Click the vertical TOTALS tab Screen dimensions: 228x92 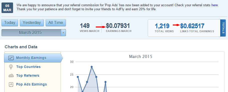click(x=223, y=28)
